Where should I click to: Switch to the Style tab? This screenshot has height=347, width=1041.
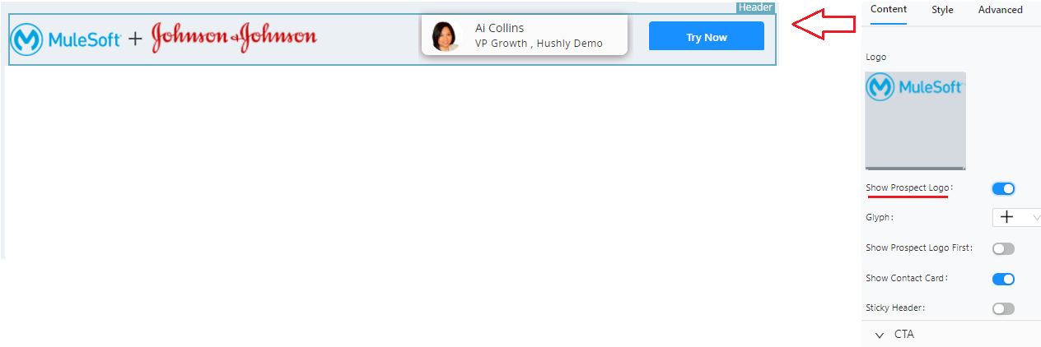tap(942, 10)
